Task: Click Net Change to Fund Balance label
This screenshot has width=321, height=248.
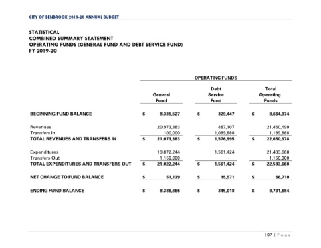Action: click(67, 177)
